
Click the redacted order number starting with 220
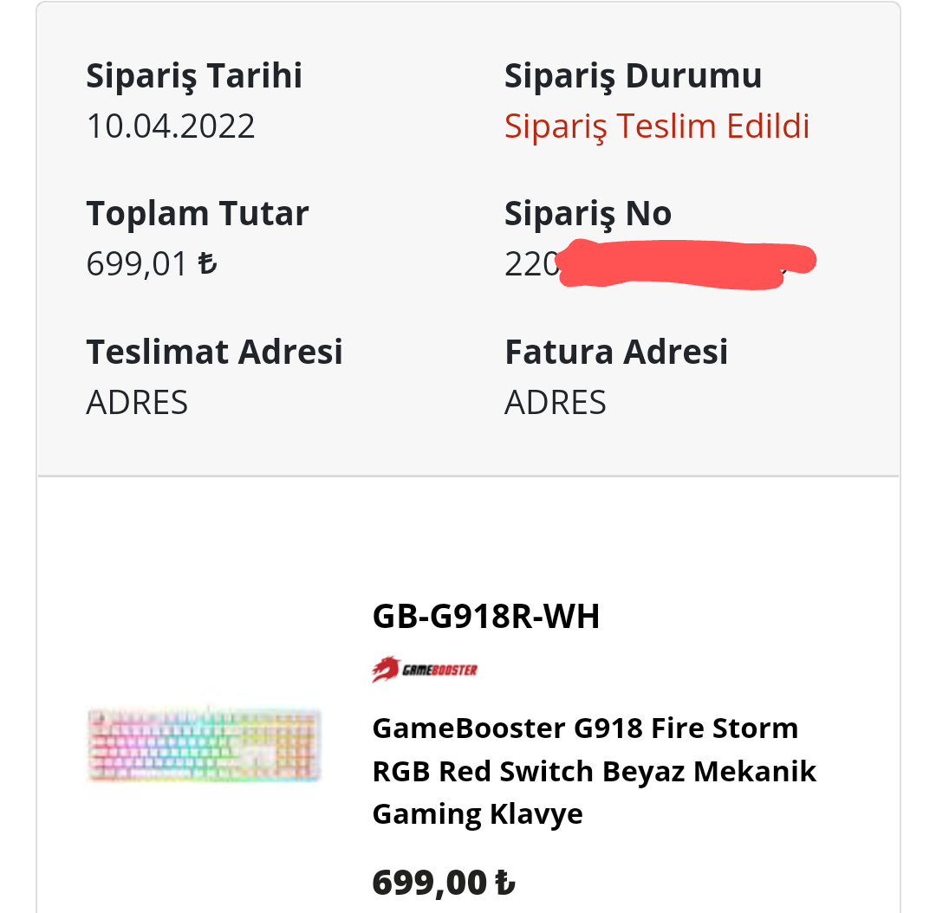click(x=659, y=264)
